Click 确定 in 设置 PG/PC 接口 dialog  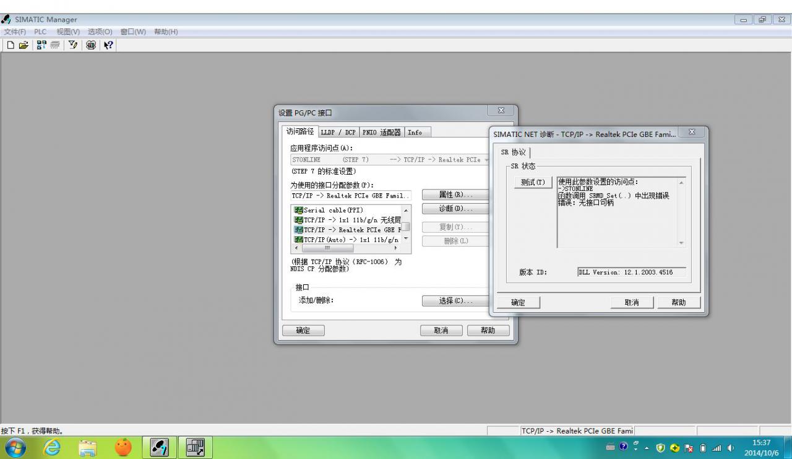click(303, 331)
